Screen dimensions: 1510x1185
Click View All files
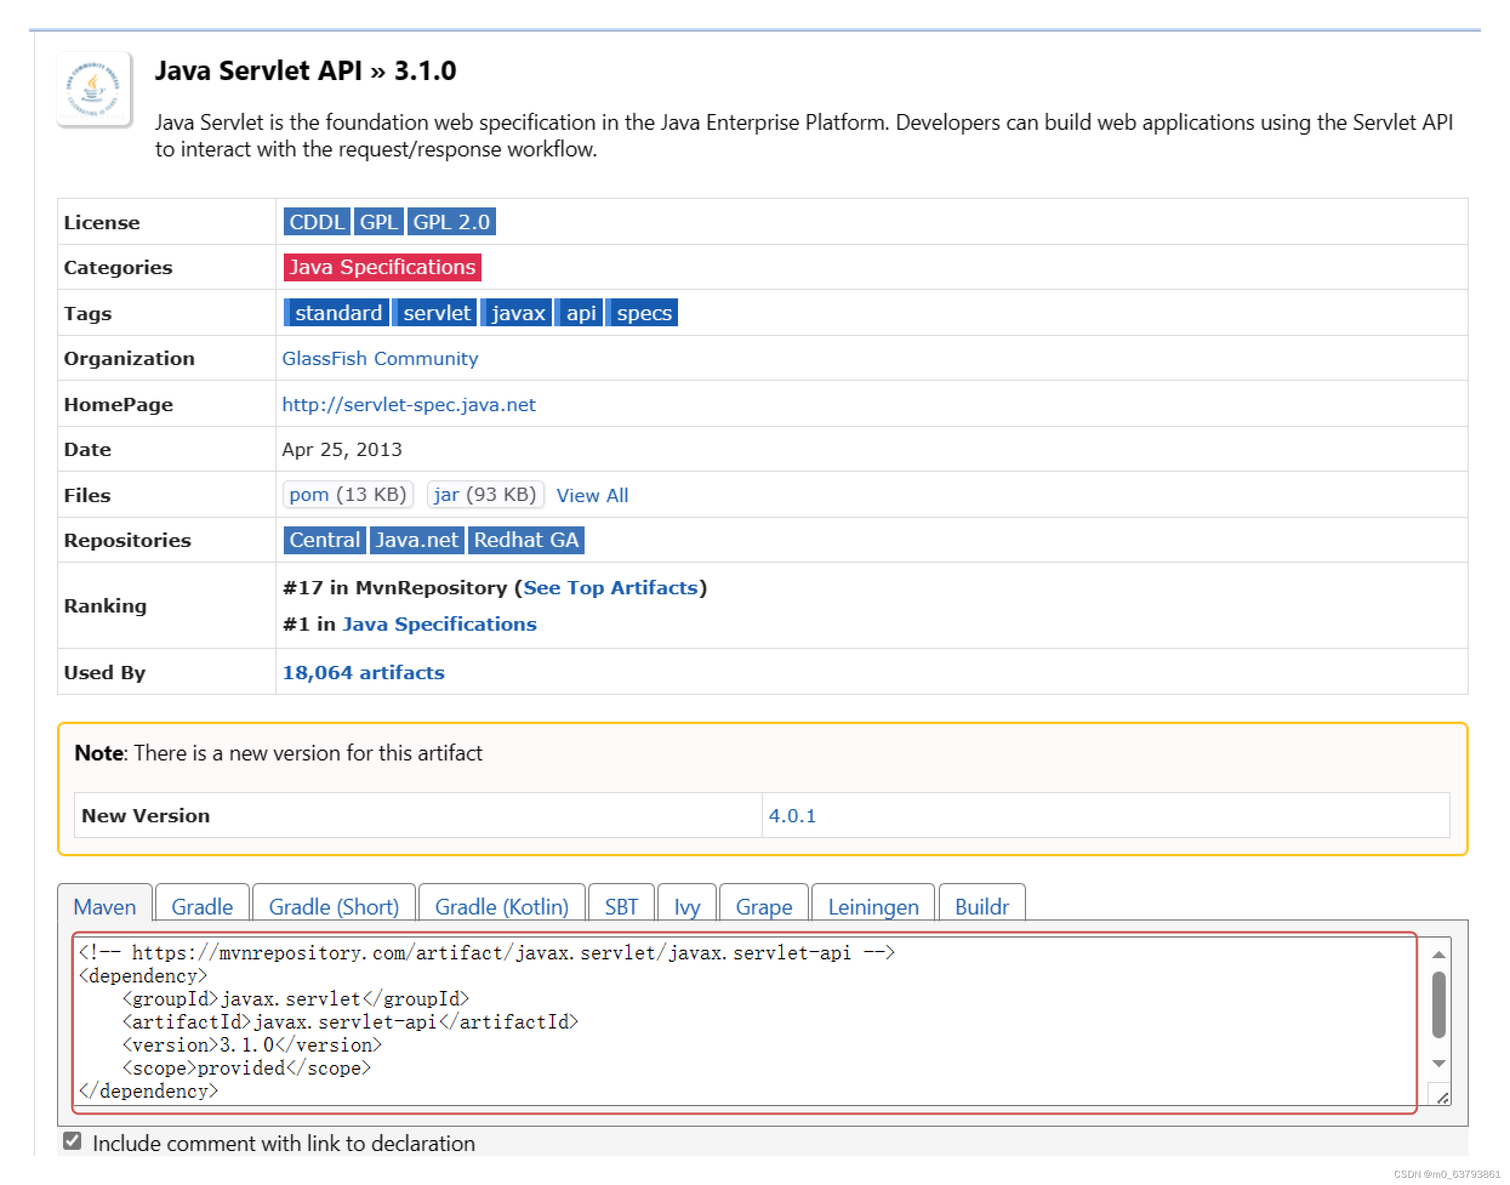click(x=592, y=495)
